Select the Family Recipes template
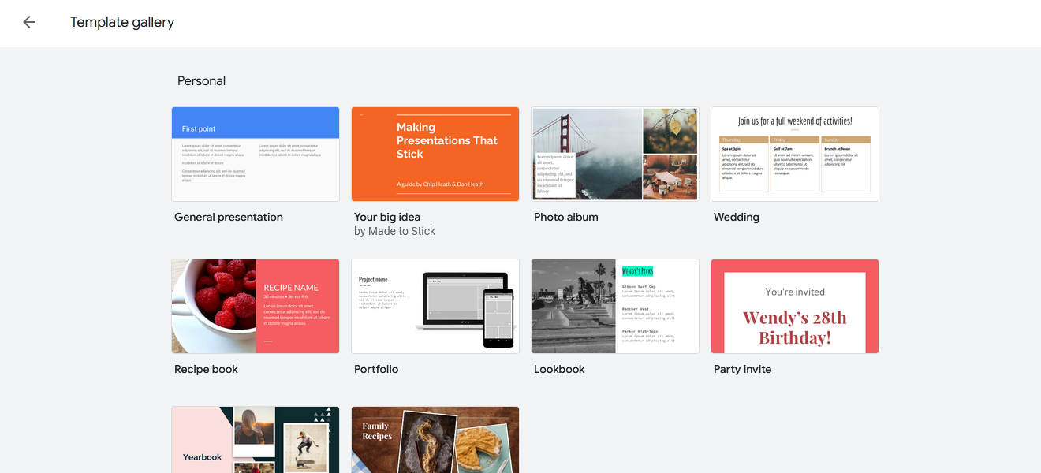The image size is (1041, 473). (435, 440)
